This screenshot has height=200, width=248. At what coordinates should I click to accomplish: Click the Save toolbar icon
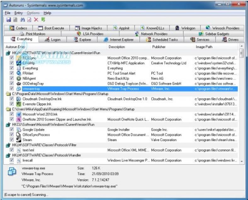[x=8, y=20]
